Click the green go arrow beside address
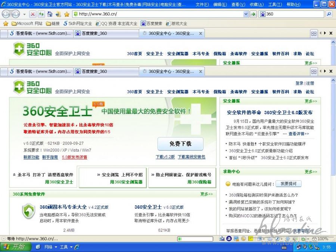The width and height of the screenshot is (336, 252). click(253, 14)
